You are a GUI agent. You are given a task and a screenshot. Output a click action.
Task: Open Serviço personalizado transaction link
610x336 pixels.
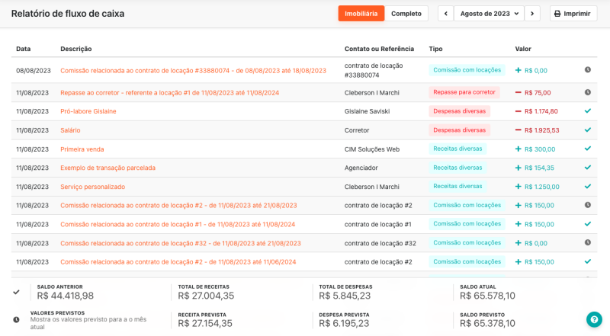[x=93, y=187]
